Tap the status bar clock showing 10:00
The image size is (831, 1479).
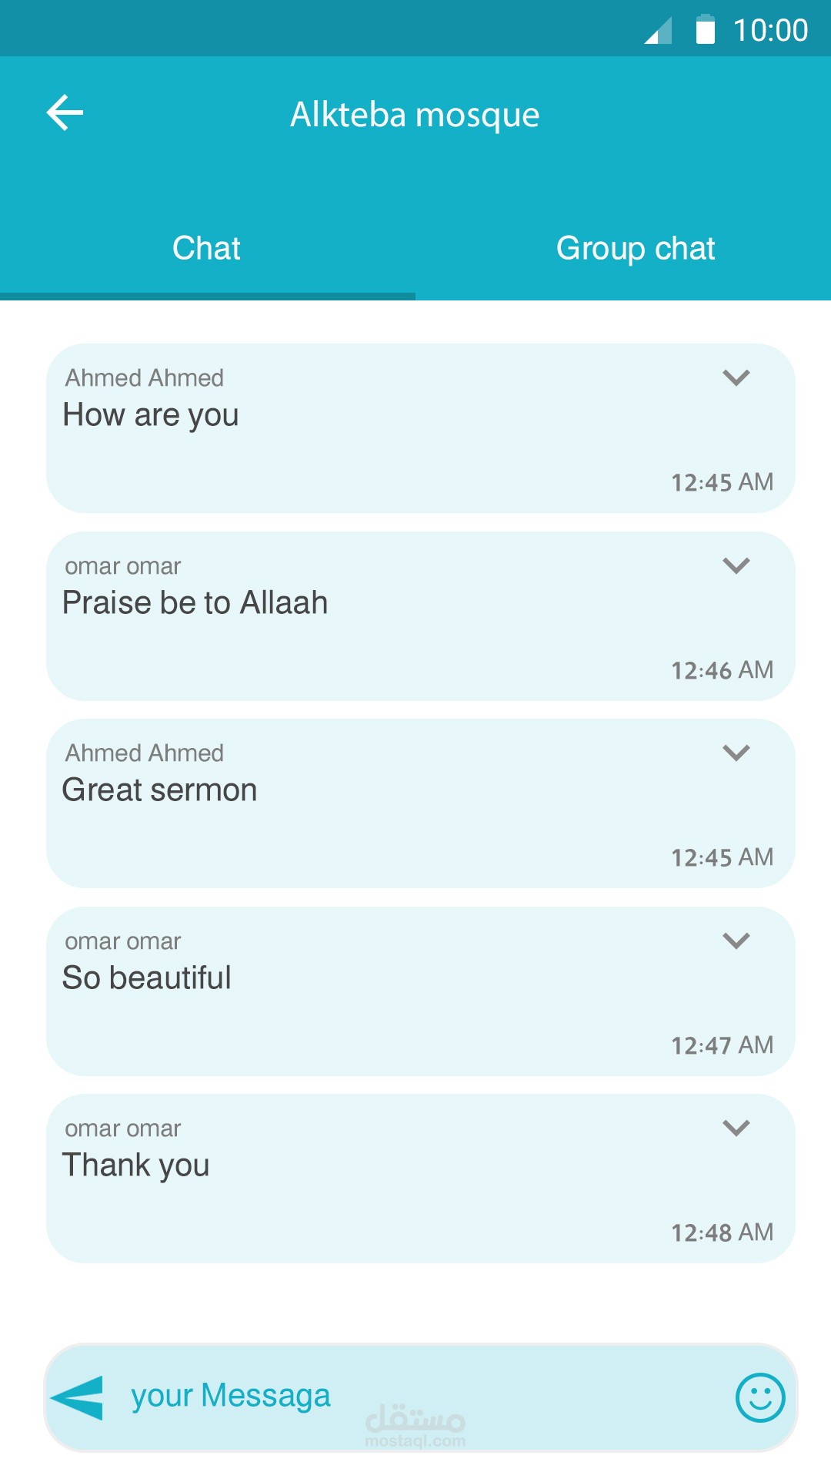pos(770,31)
